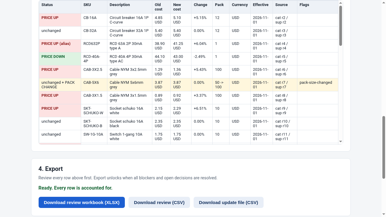Click the Currency column header

point(240,7)
